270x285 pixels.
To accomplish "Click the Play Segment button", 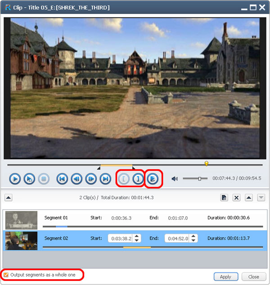I will click(29, 179).
